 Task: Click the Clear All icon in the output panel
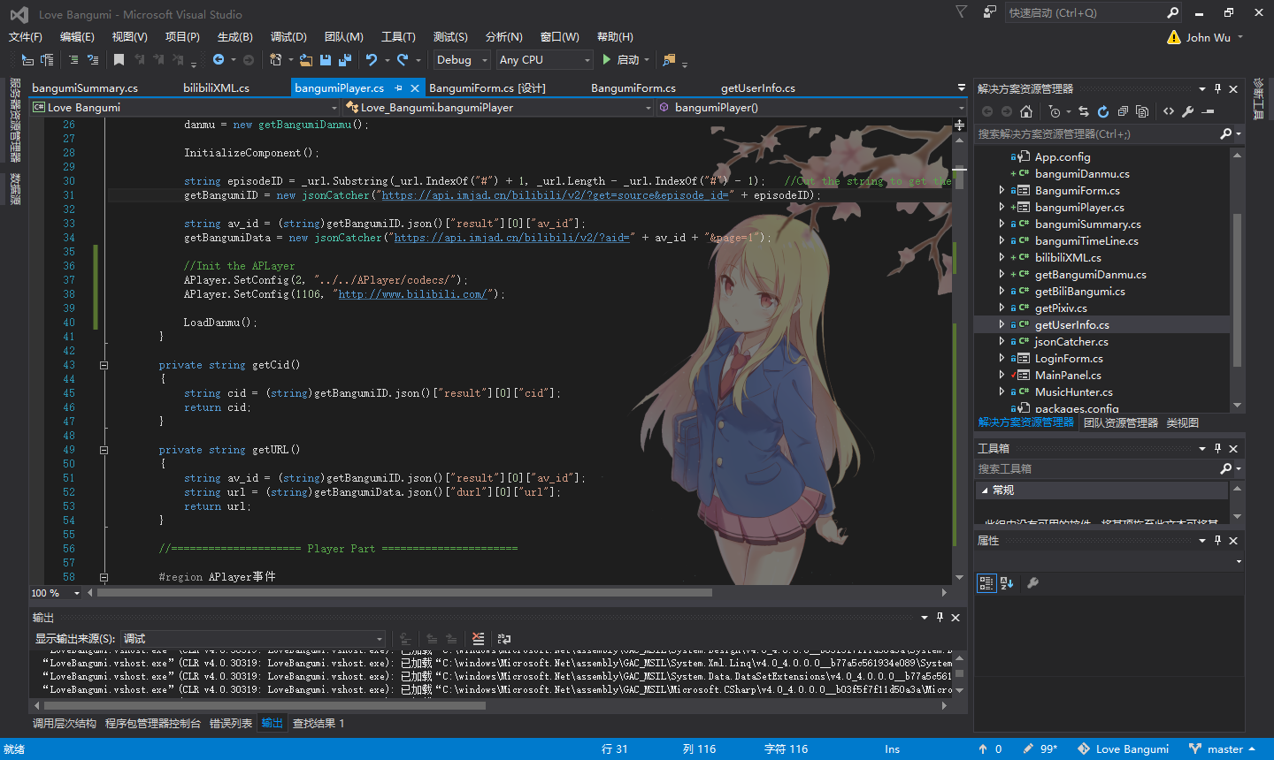[x=479, y=639]
